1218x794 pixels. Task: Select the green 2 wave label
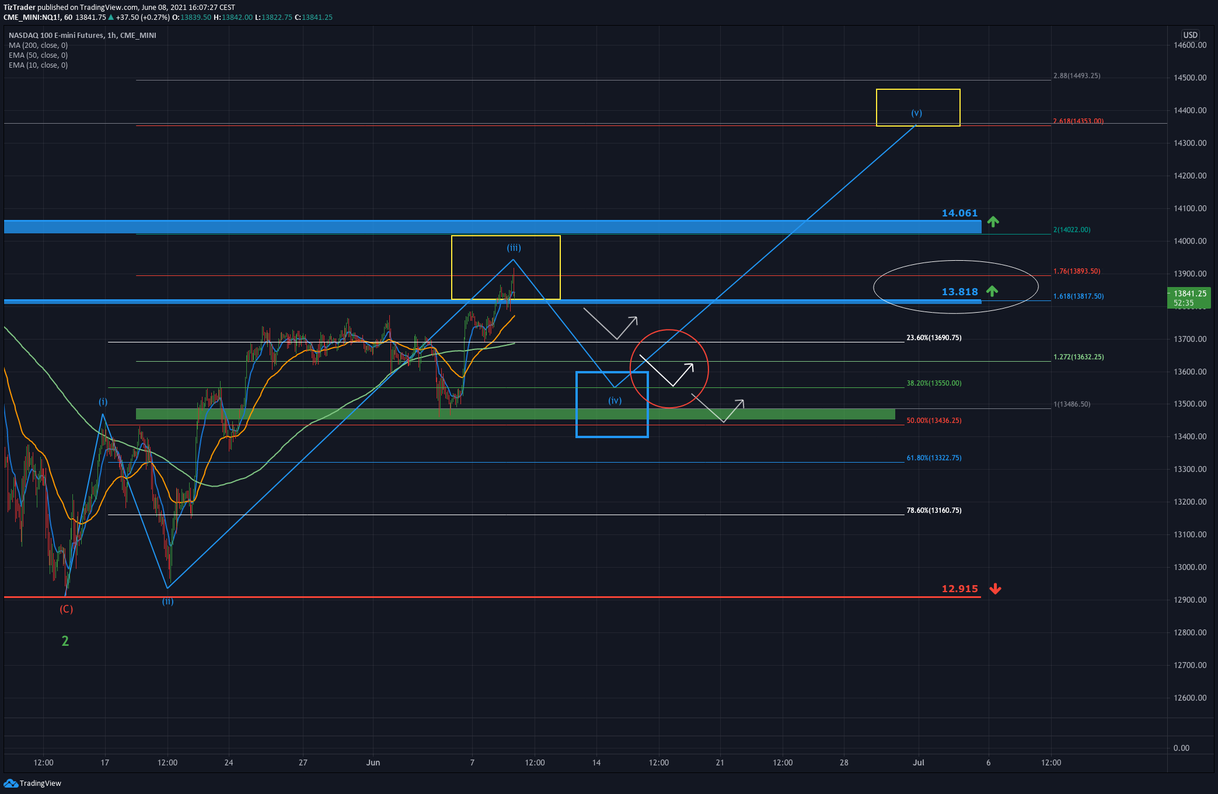(x=65, y=641)
